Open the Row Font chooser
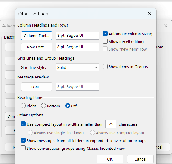172x164 pixels. pos(37,47)
